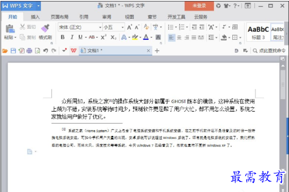289x192 pixels.
Task: Toggle subscript X₂ formatting
Action: [x=113, y=37]
